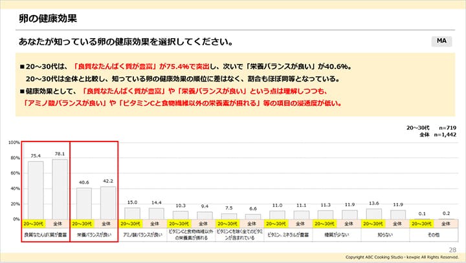Click the 6.6 value label
The width and height of the screenshot is (466, 263).
[x=253, y=209]
